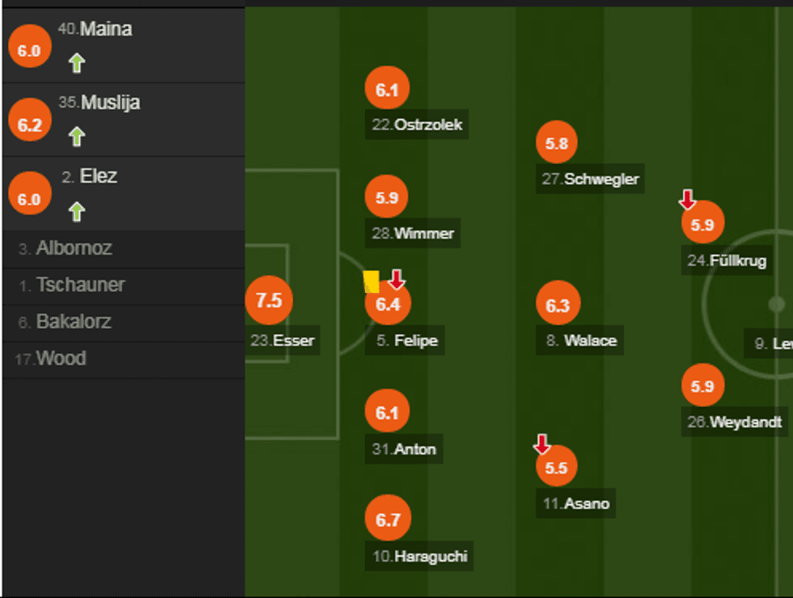
Task: Click the 28. Wimmer name label
Action: click(413, 234)
